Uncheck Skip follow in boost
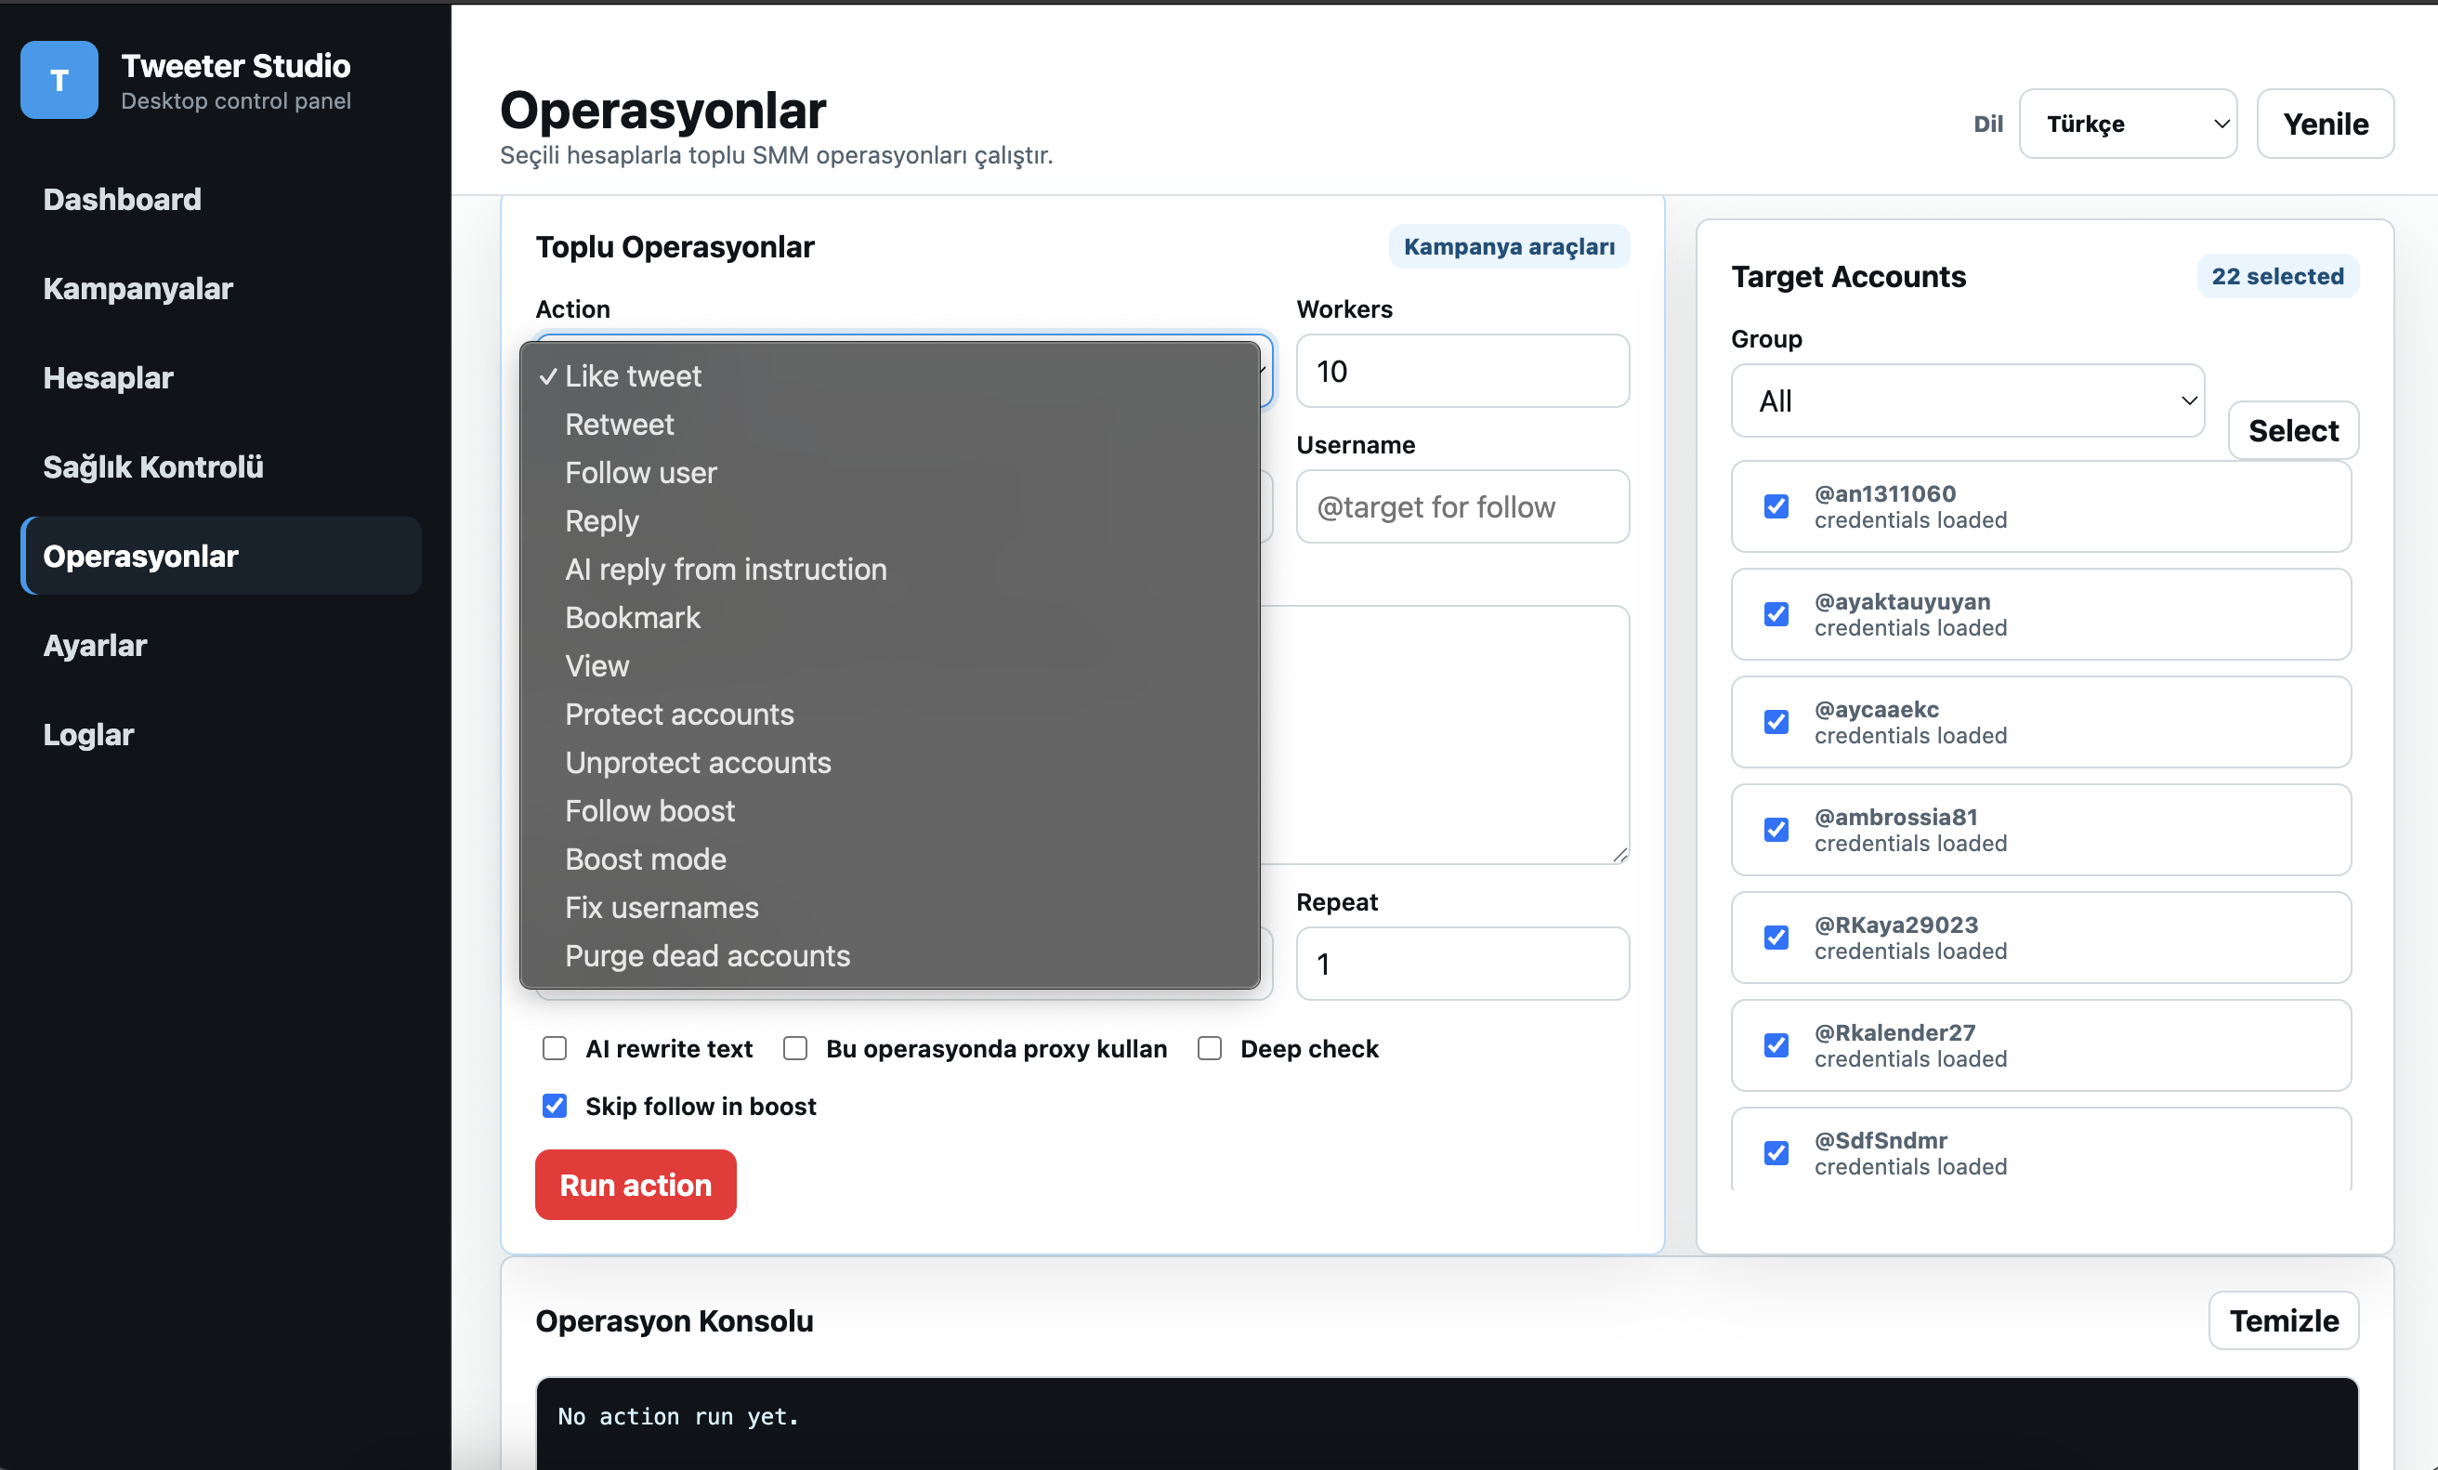Viewport: 2438px width, 1470px height. [555, 1106]
